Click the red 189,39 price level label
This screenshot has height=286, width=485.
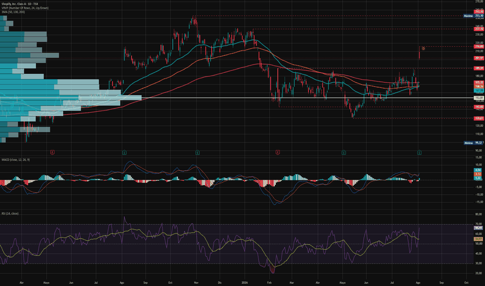pyautogui.click(x=479, y=68)
